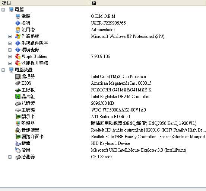Expand the 系統組件版本 node
The width and height of the screenshot is (206, 191).
coord(10,43)
